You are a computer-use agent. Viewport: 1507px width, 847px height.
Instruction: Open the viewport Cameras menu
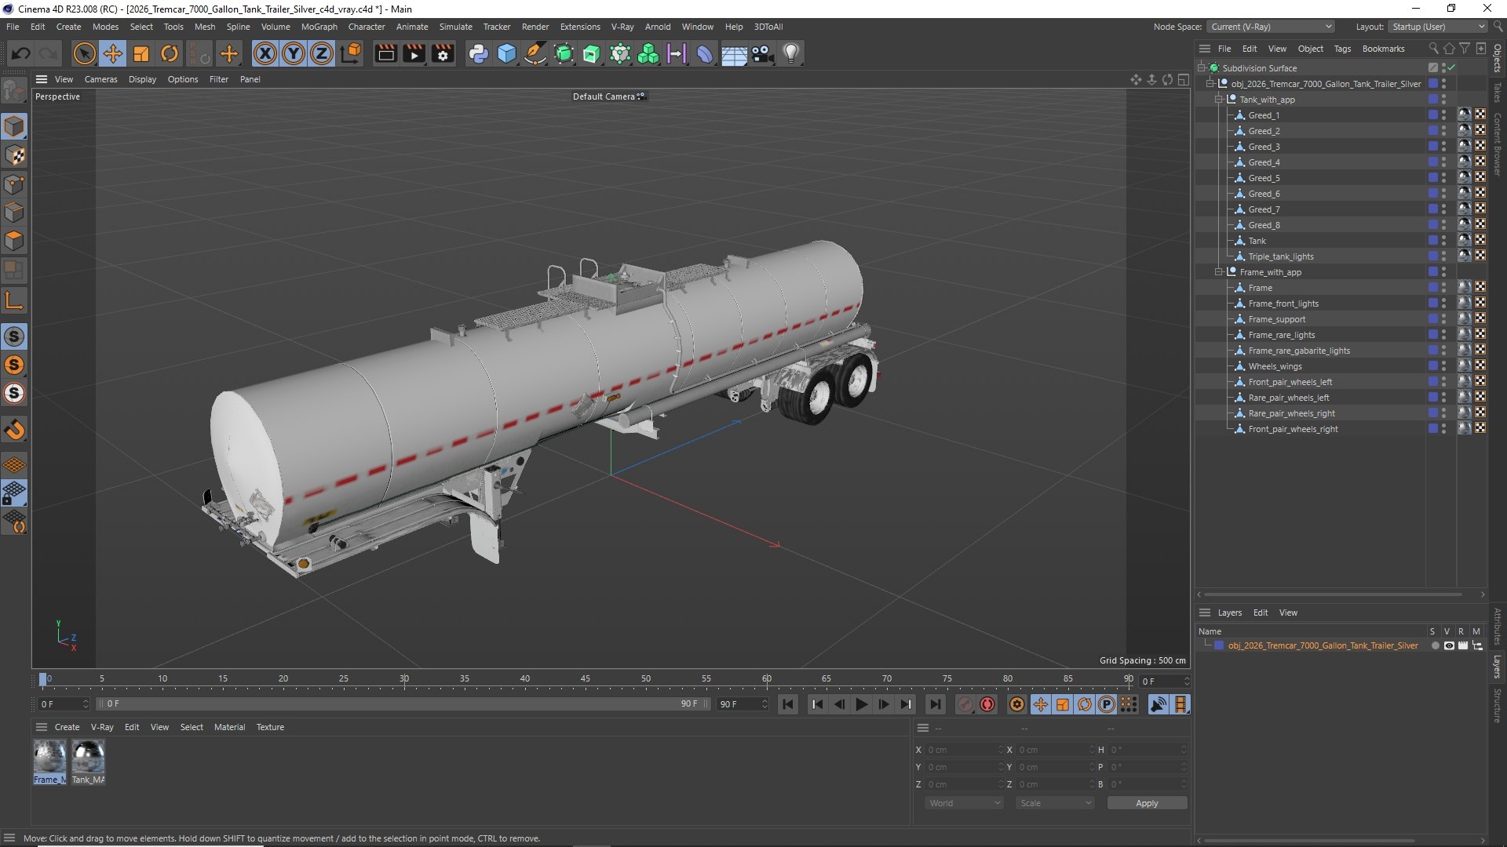(100, 79)
